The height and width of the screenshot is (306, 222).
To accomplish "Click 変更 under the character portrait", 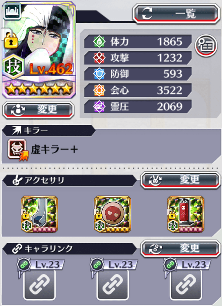I will 38,110.
